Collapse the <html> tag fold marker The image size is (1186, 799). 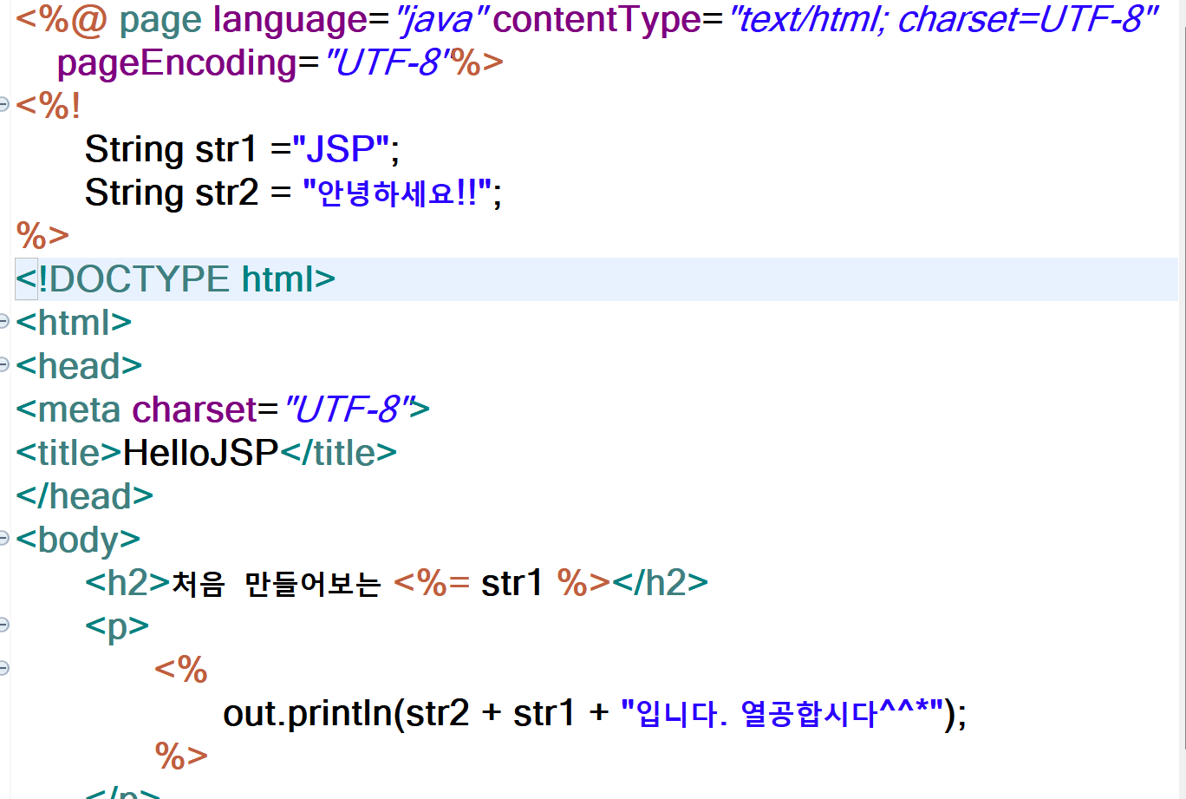point(3,322)
